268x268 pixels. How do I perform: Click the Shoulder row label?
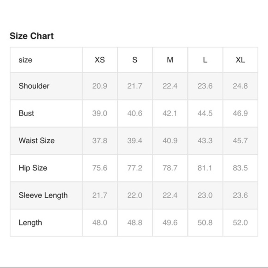[34, 86]
